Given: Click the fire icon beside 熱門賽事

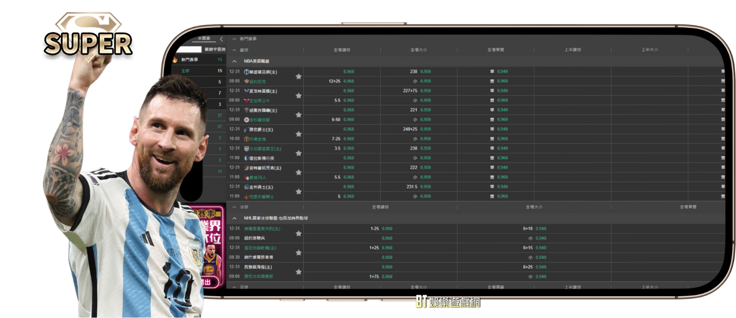Looking at the screenshot, I should pyautogui.click(x=175, y=60).
